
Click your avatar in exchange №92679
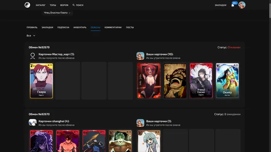coord(140,56)
